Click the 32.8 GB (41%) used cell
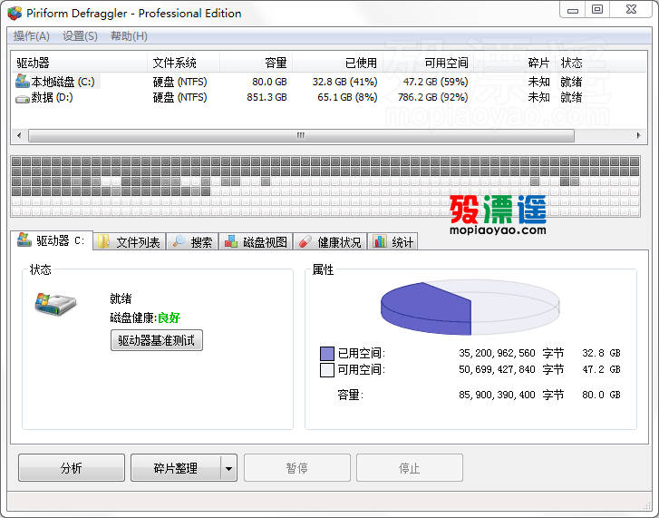The image size is (659, 518). pyautogui.click(x=344, y=82)
